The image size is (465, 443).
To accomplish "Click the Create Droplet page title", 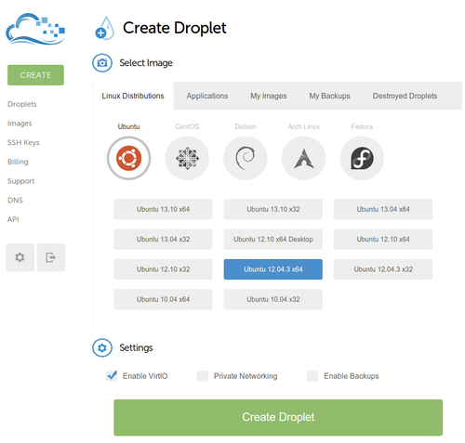I will [175, 28].
